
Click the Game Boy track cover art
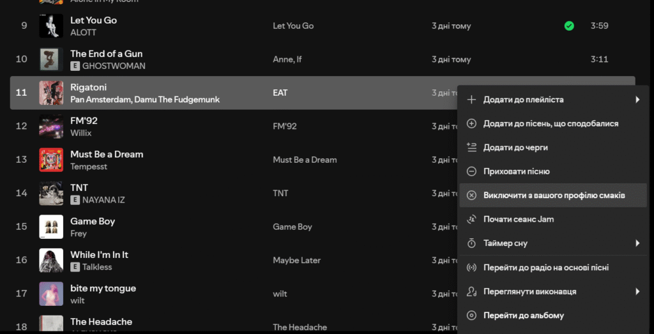click(51, 227)
